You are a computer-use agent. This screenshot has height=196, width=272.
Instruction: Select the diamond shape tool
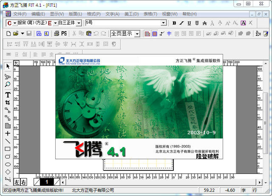point(8,172)
